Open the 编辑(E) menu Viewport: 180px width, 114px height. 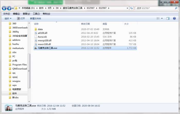(x=16, y=14)
